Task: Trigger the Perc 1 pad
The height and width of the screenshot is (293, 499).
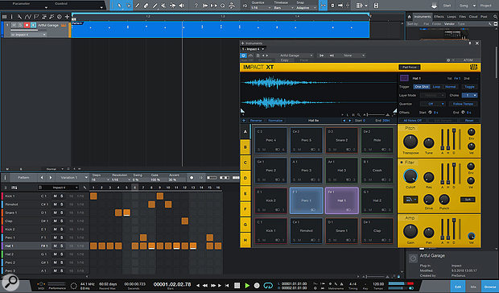Action: [306, 200]
